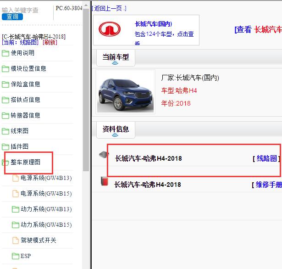This screenshot has height=269, width=282.
Task: Click the 电源系统(GW4B13) document icon
Action: (16, 178)
